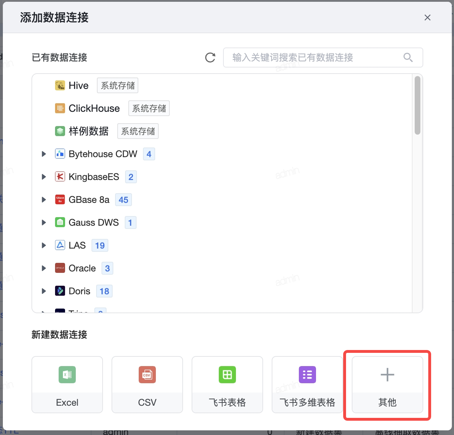Focus the 输入关键词搜索已有数据连接 search field

(x=323, y=57)
